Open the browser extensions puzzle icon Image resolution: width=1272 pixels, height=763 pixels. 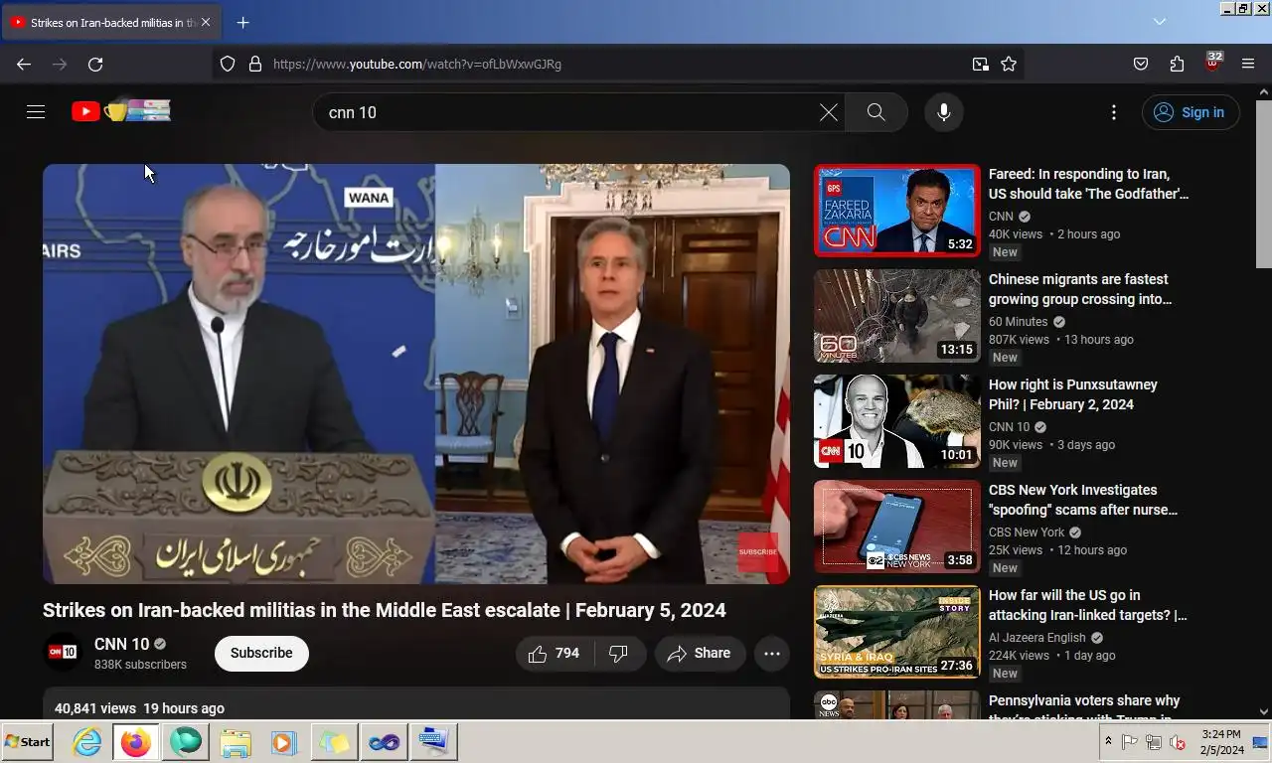pyautogui.click(x=1177, y=64)
